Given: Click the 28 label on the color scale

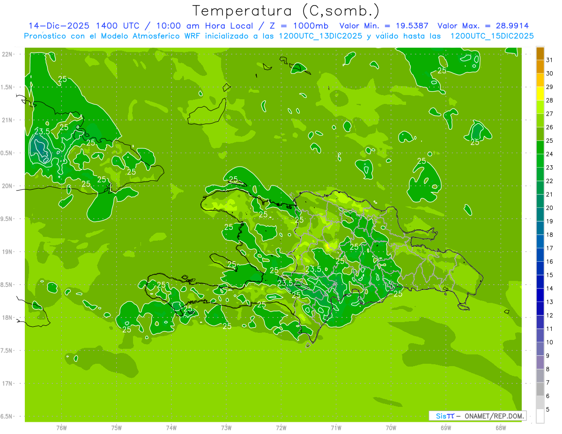Looking at the screenshot, I should [x=549, y=100].
